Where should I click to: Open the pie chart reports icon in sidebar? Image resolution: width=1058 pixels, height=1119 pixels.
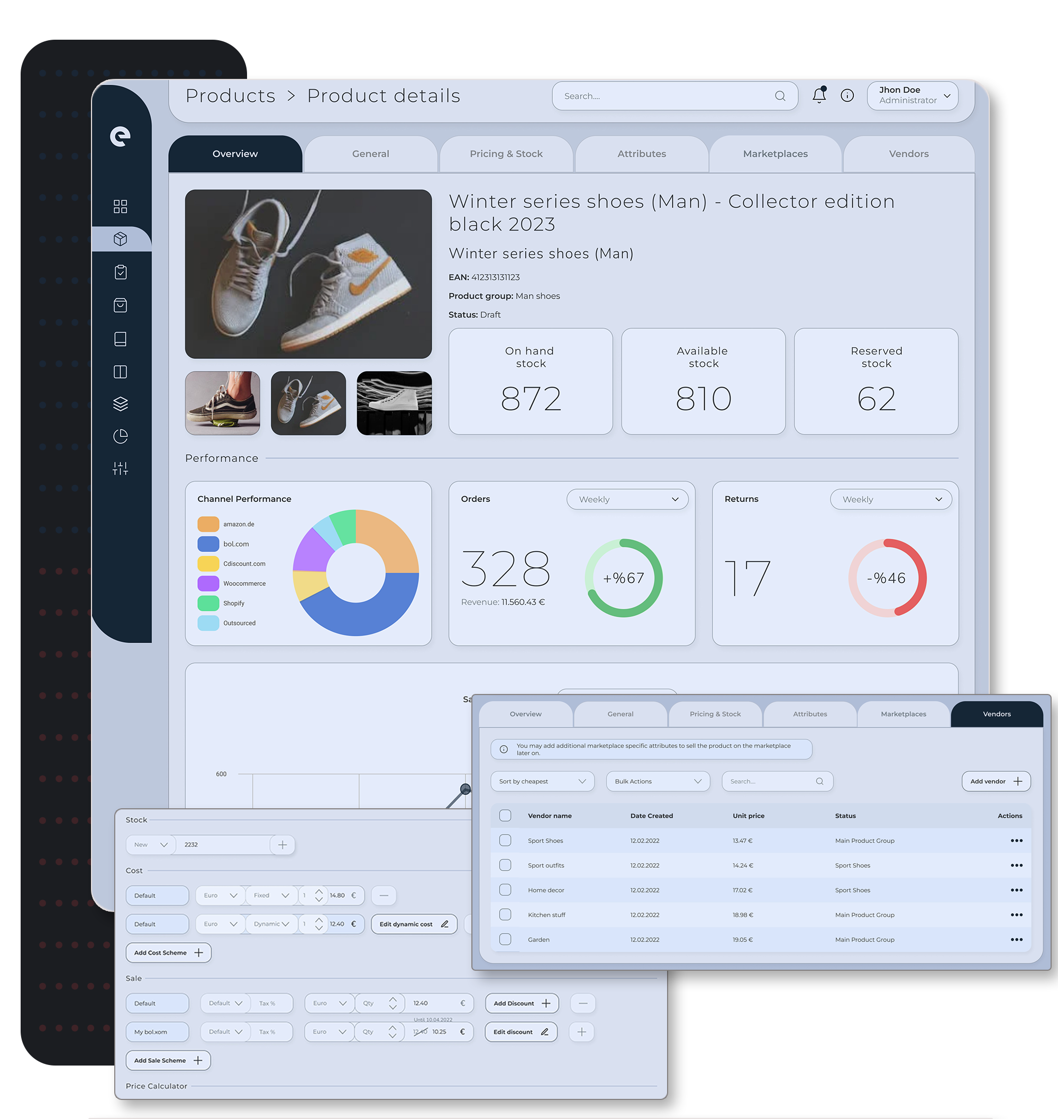pyautogui.click(x=120, y=436)
